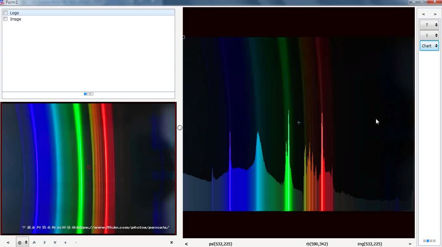This screenshot has height=247, width=442.
Task: Select the V icon in the bottom toolbar
Action: click(x=54, y=242)
